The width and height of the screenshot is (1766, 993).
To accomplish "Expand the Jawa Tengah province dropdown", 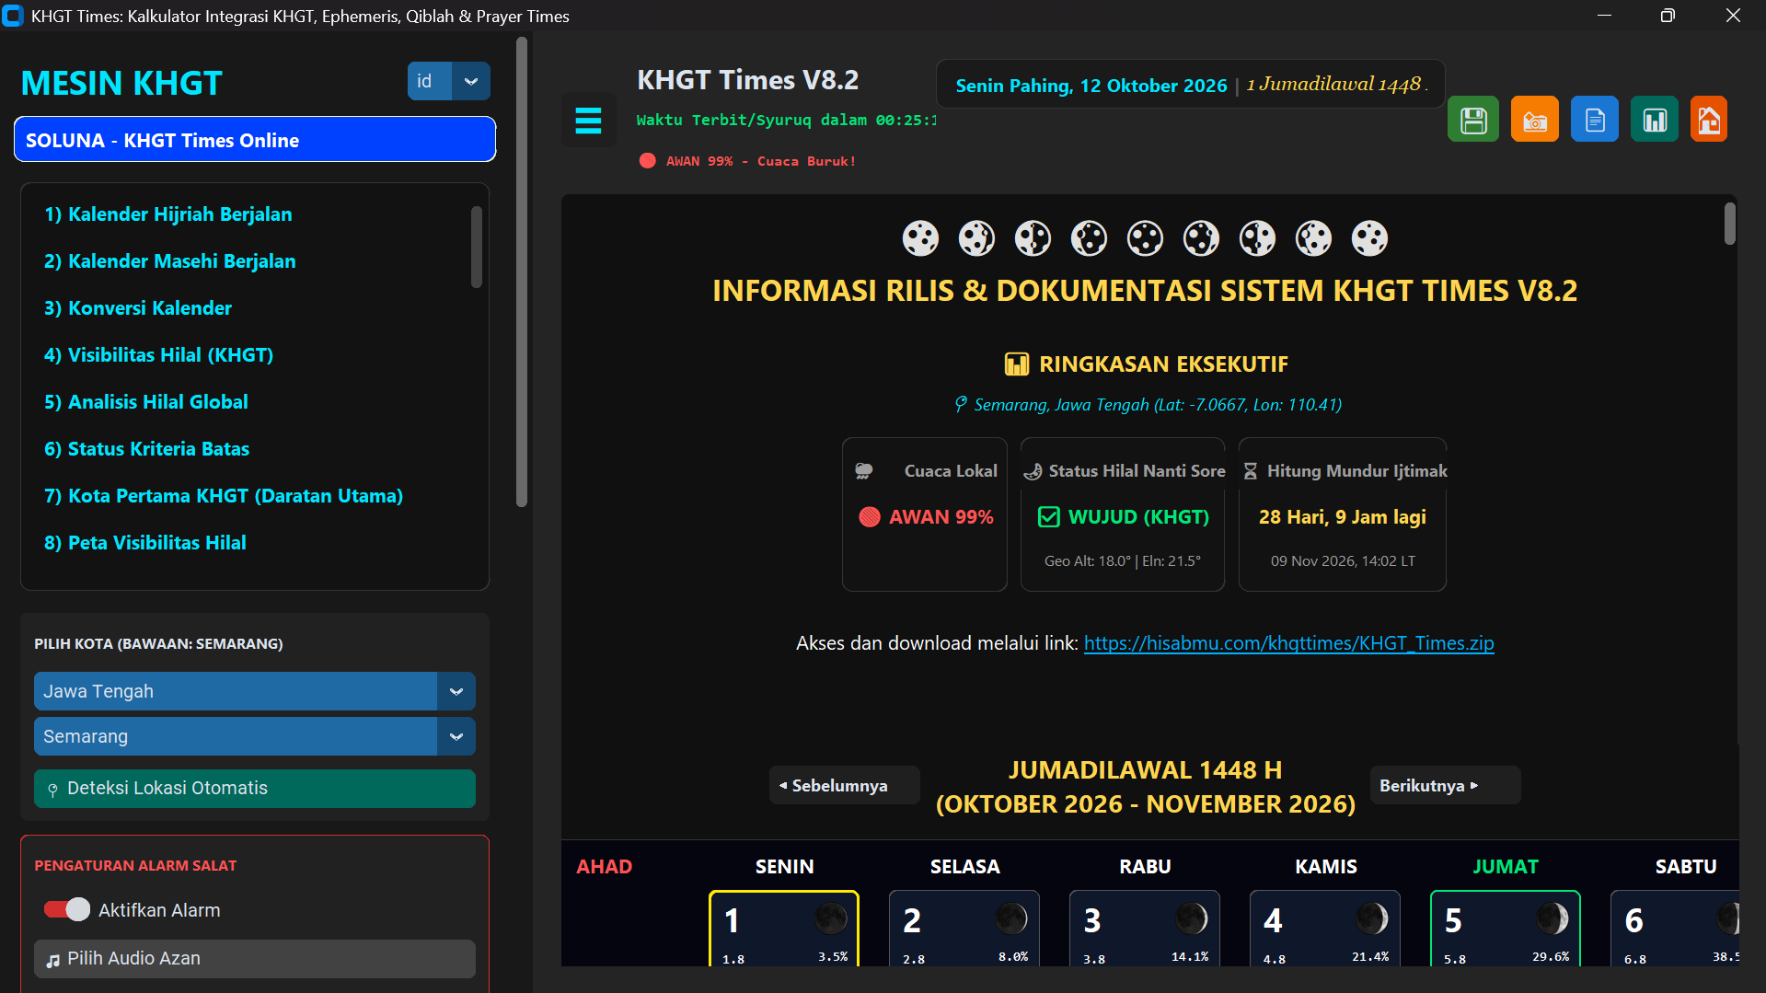I will [255, 691].
